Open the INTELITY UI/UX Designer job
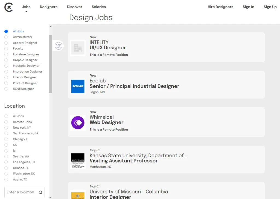Image resolution: width=280 pixels, height=199 pixels. coord(166,47)
